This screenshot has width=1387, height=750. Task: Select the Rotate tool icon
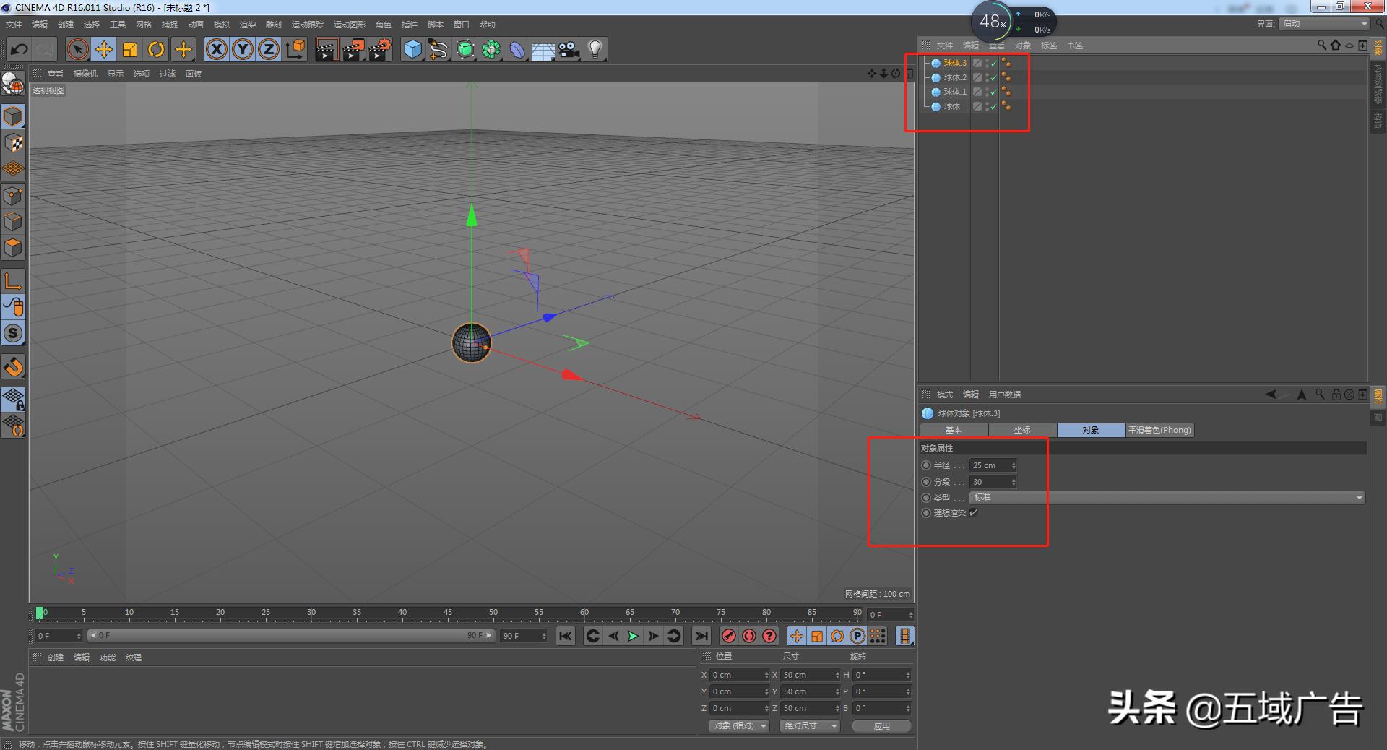[x=156, y=50]
